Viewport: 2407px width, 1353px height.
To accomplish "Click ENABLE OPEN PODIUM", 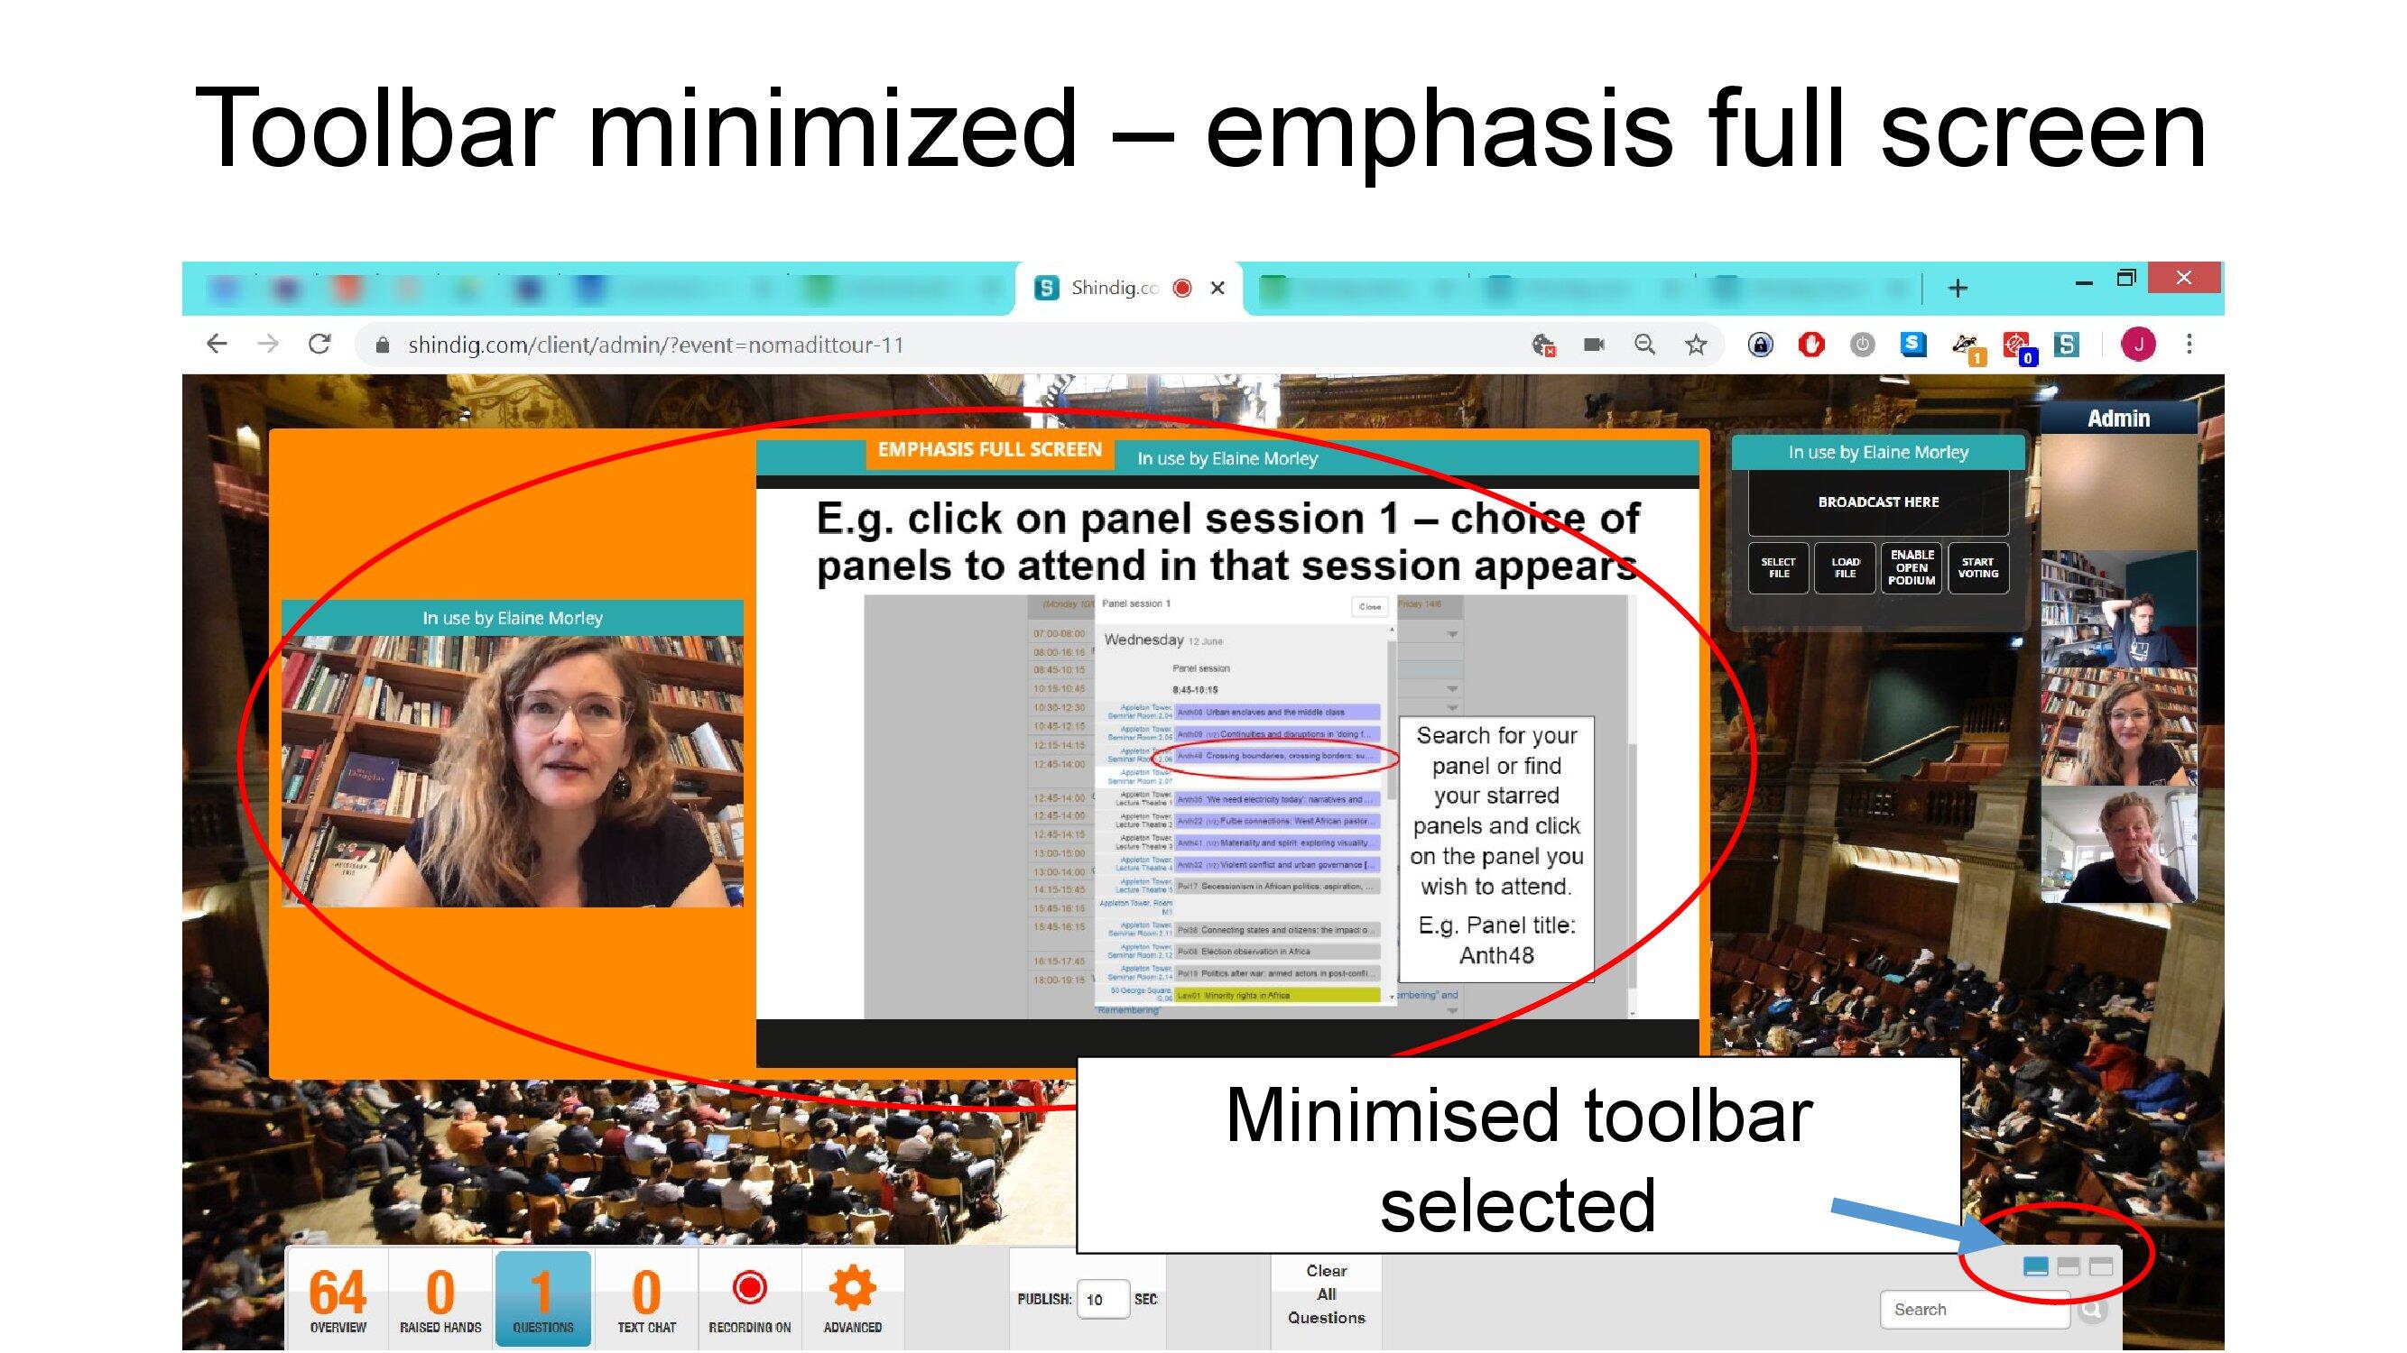I will click(x=1911, y=567).
